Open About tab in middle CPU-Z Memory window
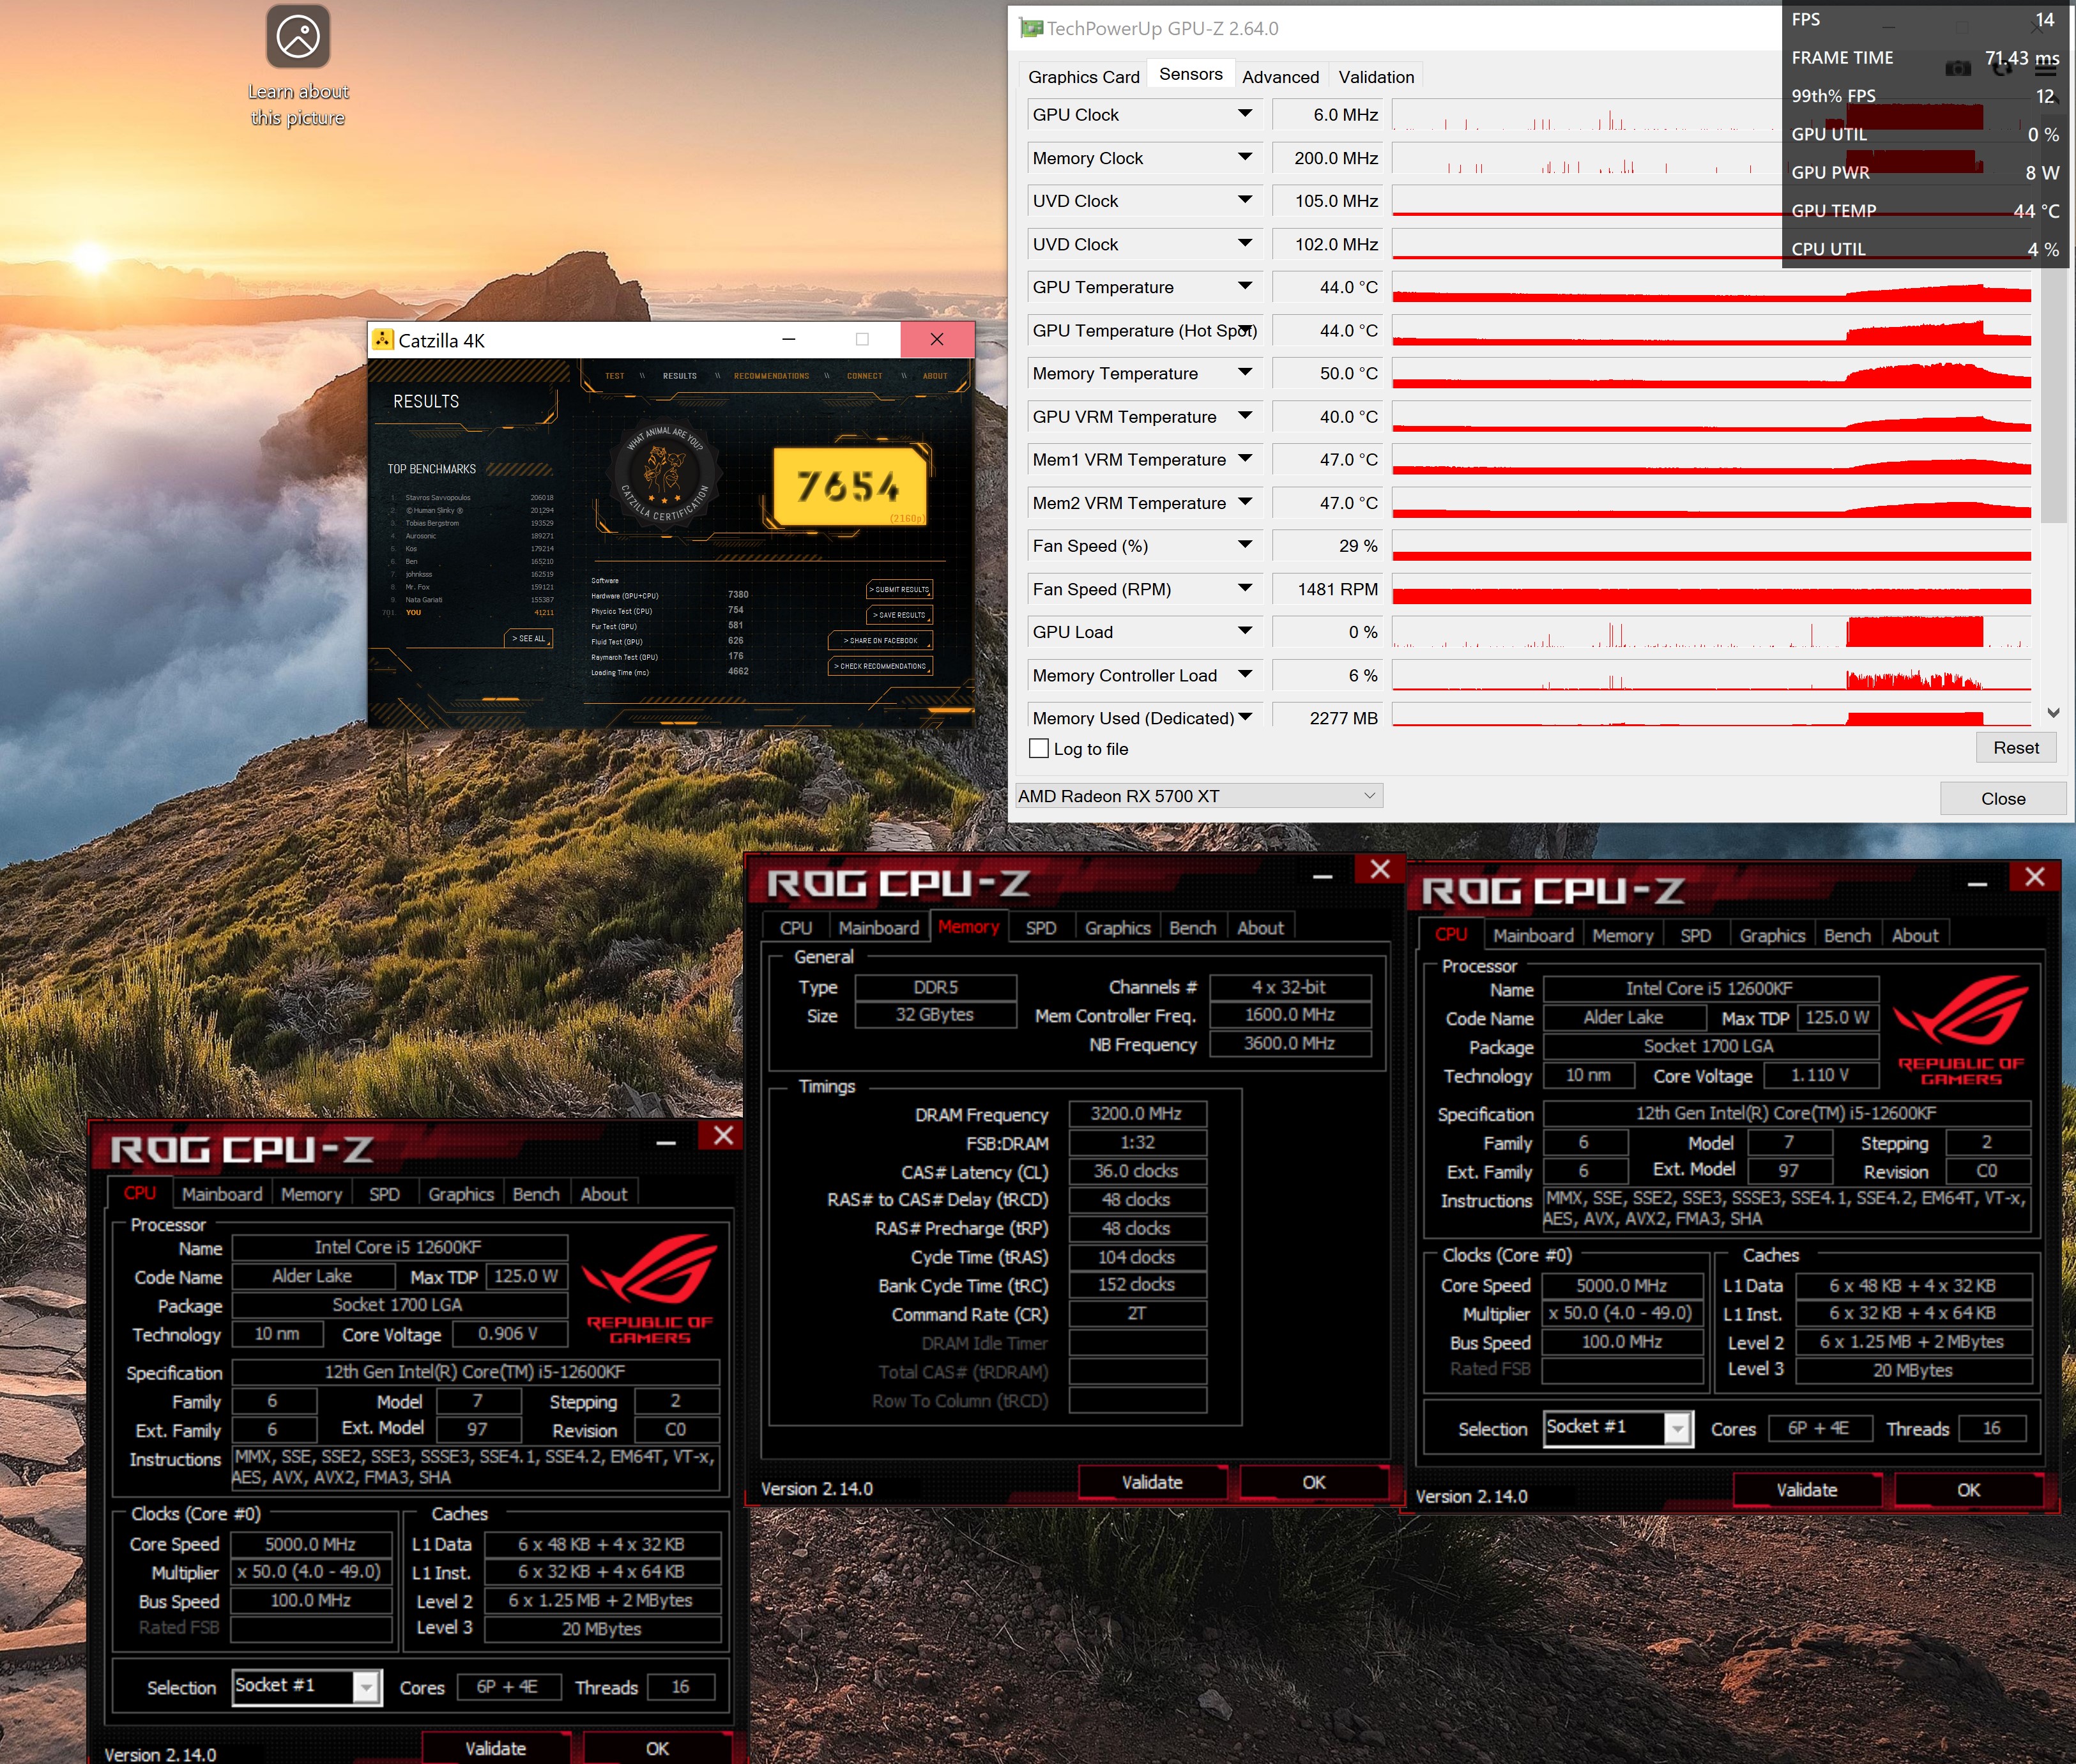 [1260, 927]
